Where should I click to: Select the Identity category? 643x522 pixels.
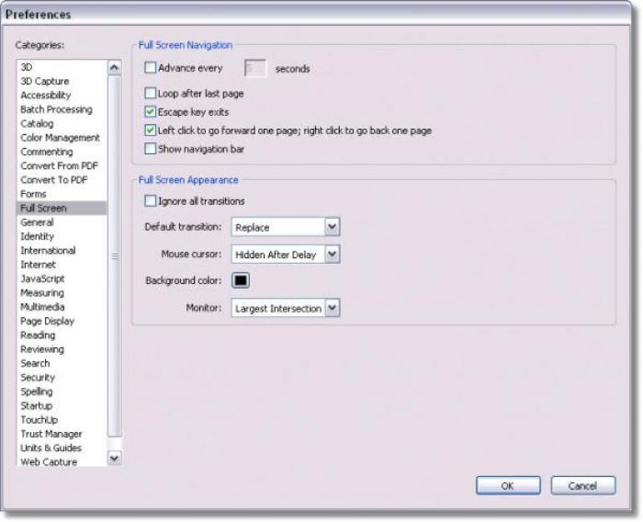pyautogui.click(x=62, y=236)
